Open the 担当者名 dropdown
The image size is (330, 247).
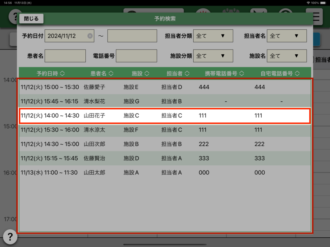pos(286,36)
